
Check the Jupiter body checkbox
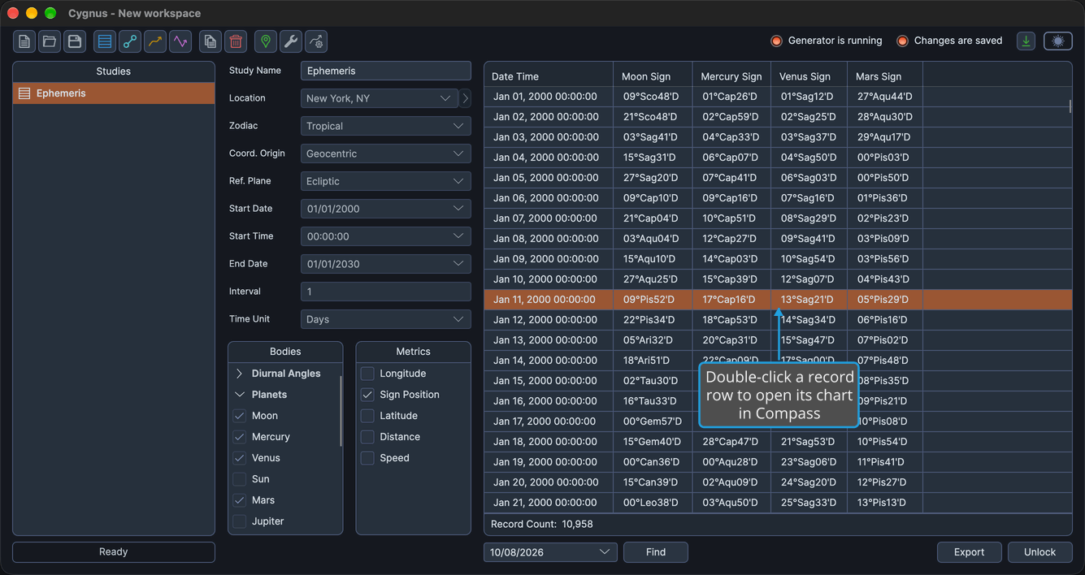click(240, 521)
